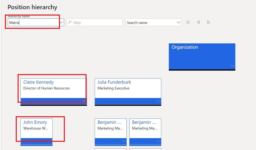Open the ellipsis menu on Organization card
The image size is (256, 150).
233,65
